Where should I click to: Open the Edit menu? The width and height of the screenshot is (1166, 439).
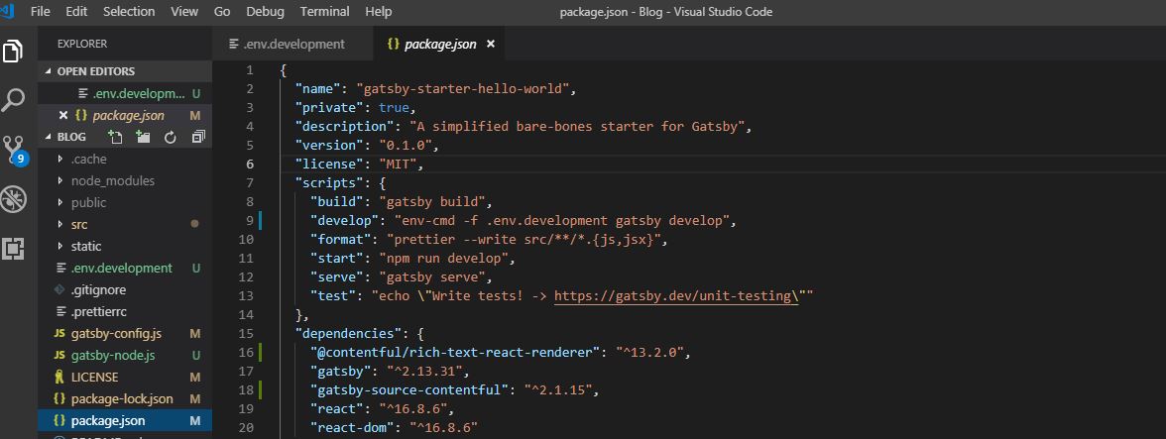coord(75,11)
